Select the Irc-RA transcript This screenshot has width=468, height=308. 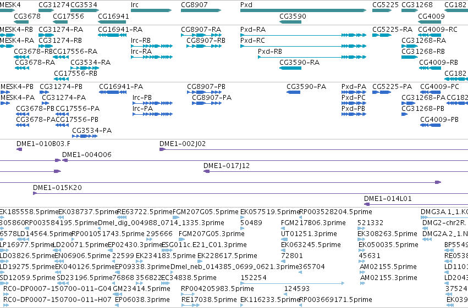point(141,52)
